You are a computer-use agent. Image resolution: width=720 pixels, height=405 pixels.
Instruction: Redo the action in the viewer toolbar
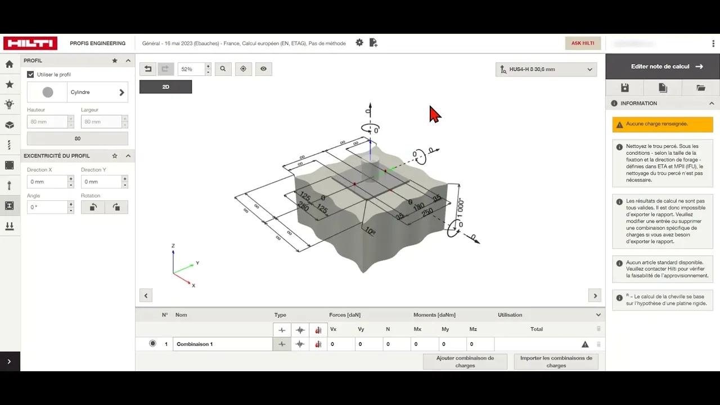(165, 69)
